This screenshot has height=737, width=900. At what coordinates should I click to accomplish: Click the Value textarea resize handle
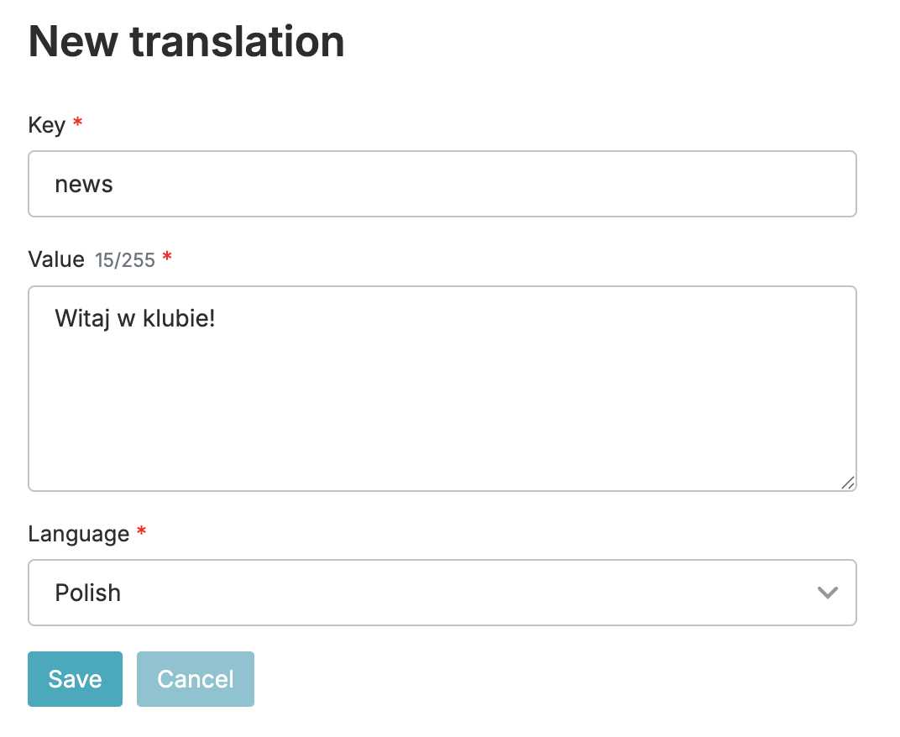848,483
